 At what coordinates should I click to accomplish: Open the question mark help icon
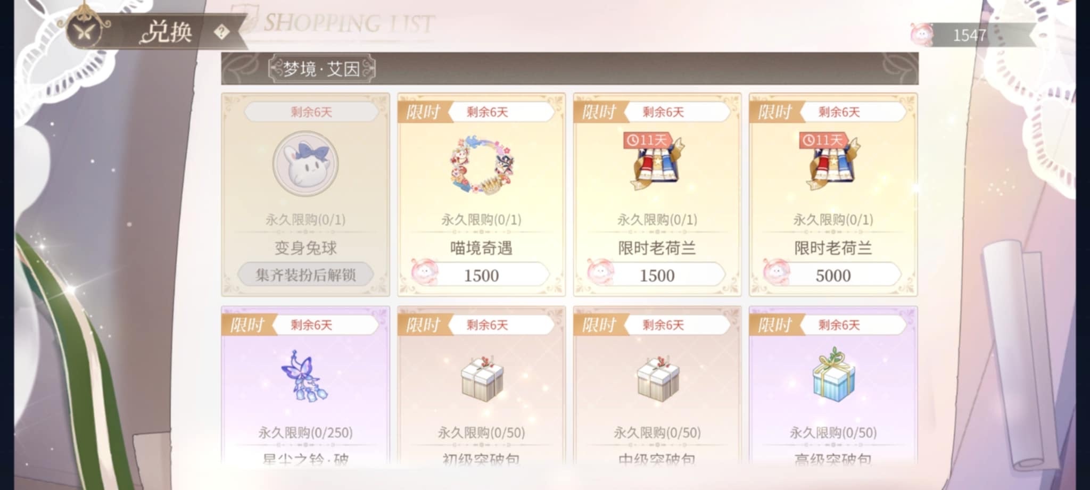(221, 32)
